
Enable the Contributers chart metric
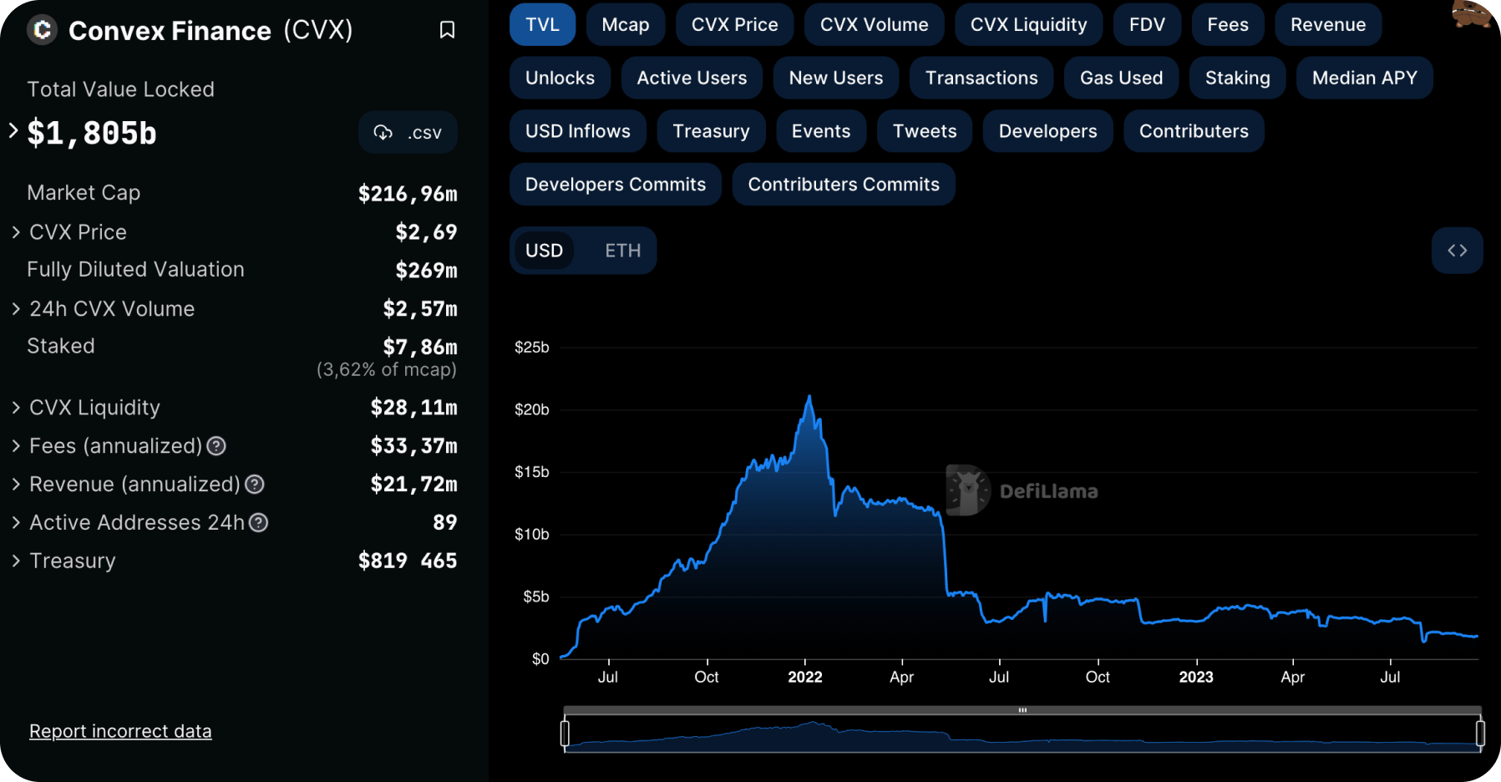[x=1194, y=131]
